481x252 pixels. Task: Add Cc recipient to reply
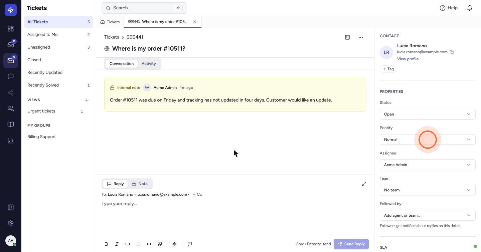197,194
